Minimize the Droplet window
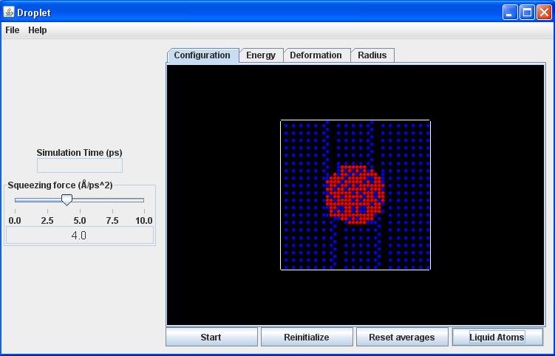 511,13
